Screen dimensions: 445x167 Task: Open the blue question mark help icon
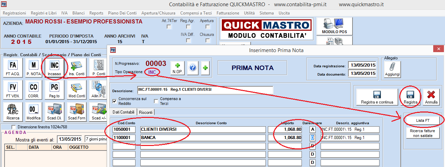193,68
